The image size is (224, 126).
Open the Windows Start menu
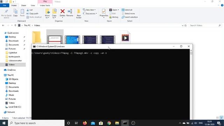(4, 123)
